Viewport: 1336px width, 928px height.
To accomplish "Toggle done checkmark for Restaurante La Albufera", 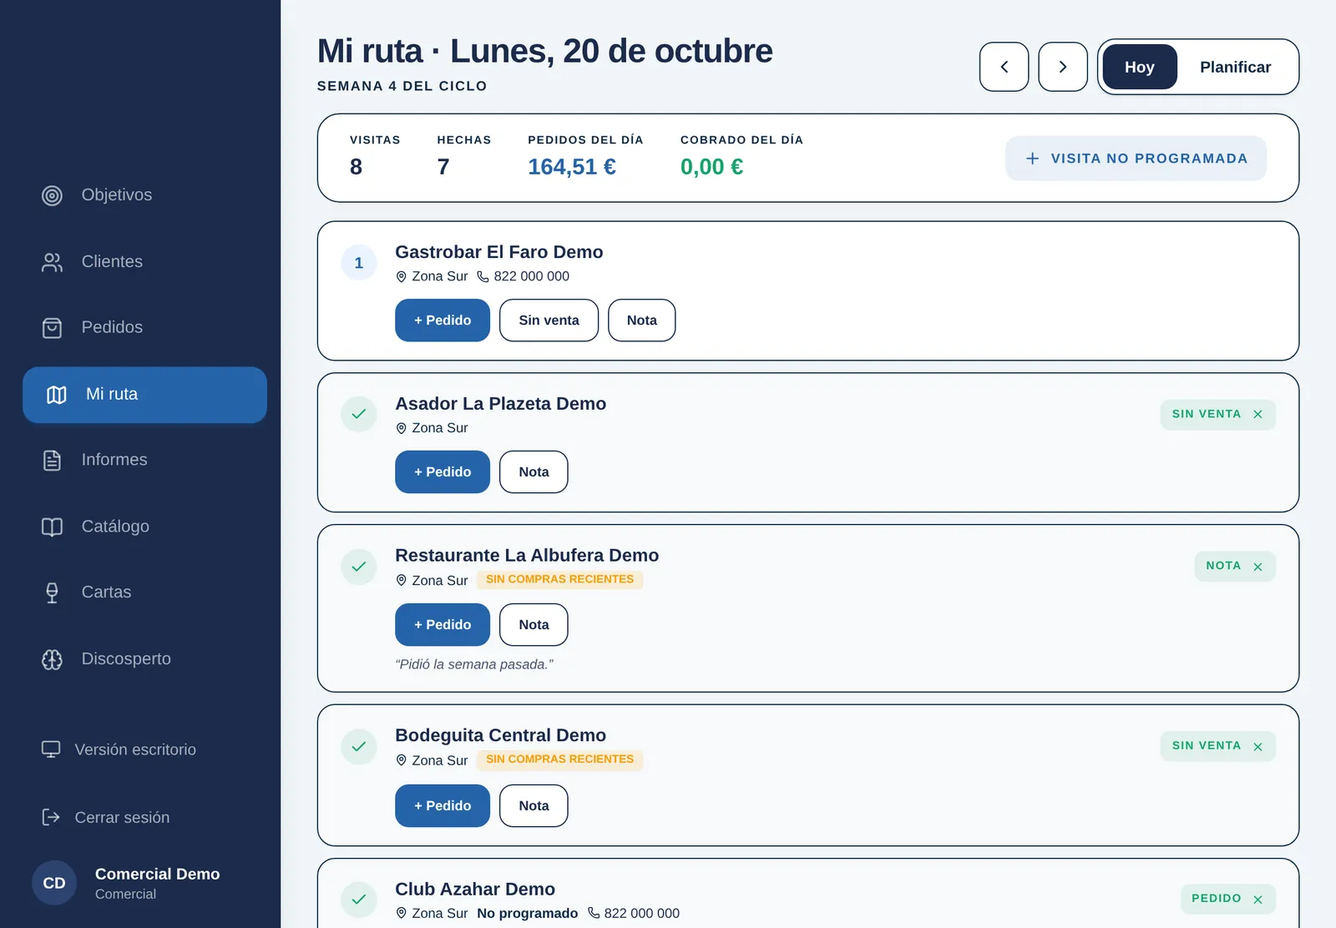I will [359, 567].
